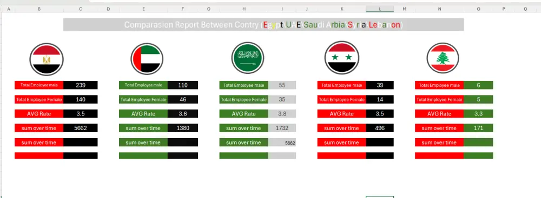Click Total Employee male label beside 110

(143, 85)
